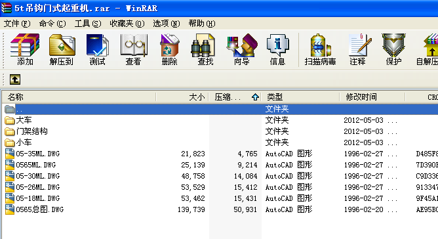Click the 05-26ML.DWG file icon
Image resolution: width=438 pixels, height=239 pixels.
coord(10,187)
